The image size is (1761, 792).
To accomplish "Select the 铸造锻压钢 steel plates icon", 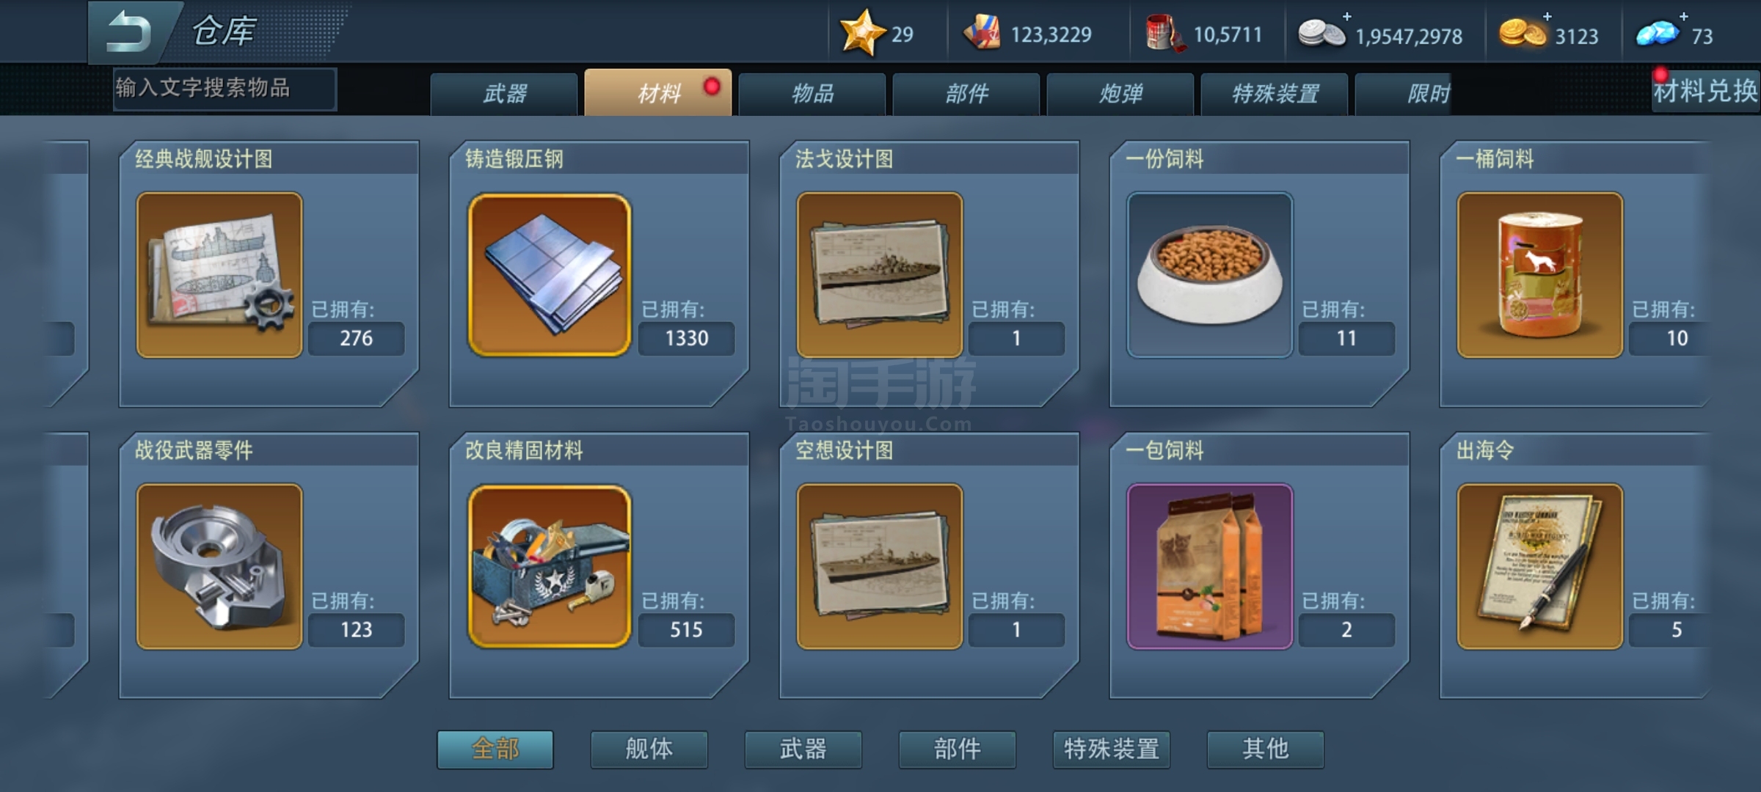I will (x=550, y=275).
